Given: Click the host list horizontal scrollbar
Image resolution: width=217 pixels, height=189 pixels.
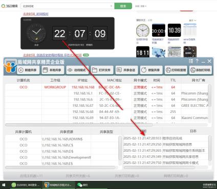Looking at the screenshot, I should [79, 125].
